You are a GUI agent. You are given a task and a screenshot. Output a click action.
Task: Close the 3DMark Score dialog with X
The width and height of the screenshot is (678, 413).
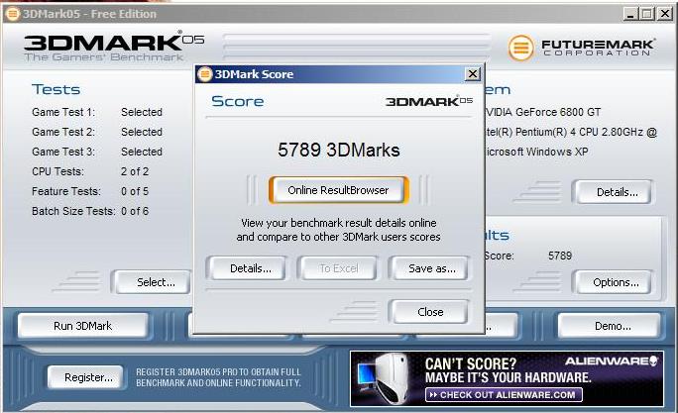coord(473,74)
